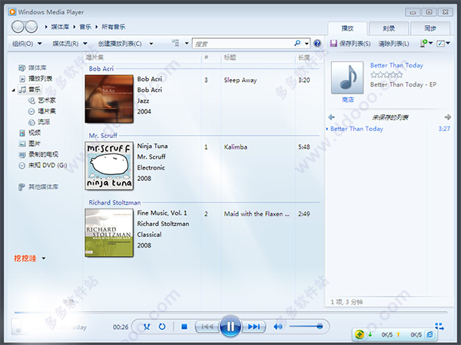Toggle repeat playback mode
The image size is (461, 345).
click(162, 327)
